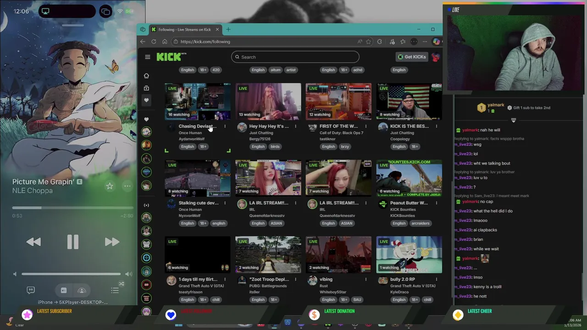
Task: Open options menu for Peanut Butter W stream
Action: [436, 203]
